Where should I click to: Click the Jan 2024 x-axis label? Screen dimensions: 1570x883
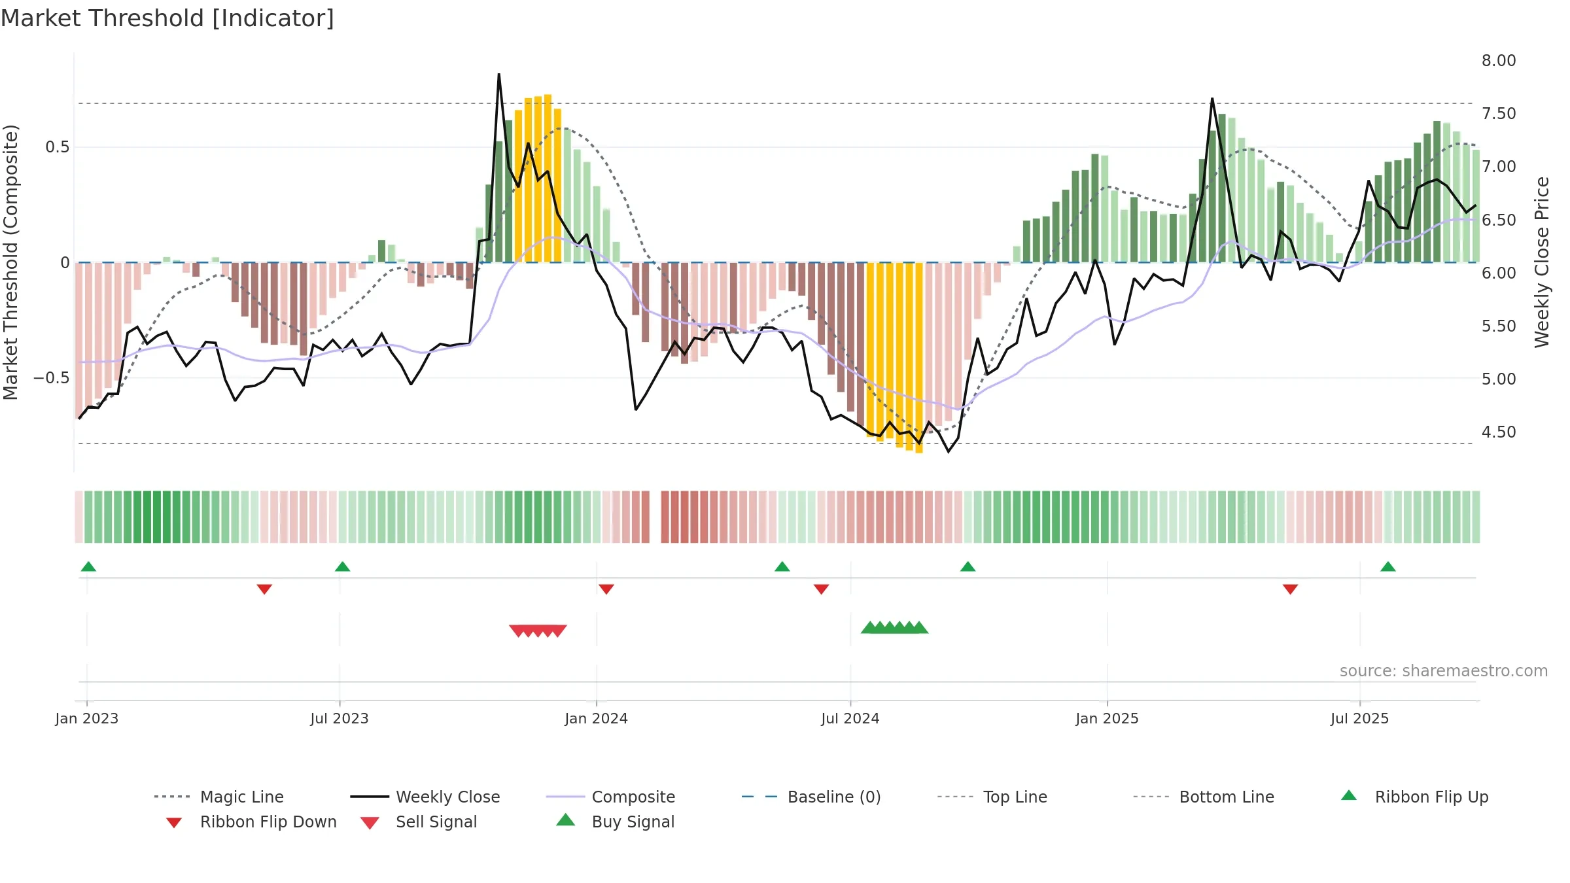[x=596, y=719]
